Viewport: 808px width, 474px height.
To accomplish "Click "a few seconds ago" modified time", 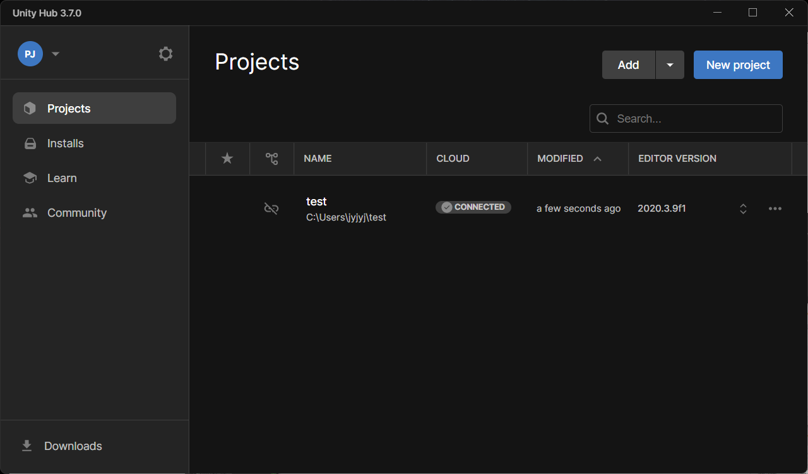I will 579,209.
